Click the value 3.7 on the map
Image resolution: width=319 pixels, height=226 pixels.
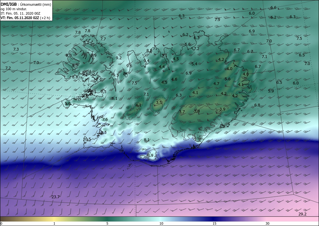[182, 112]
